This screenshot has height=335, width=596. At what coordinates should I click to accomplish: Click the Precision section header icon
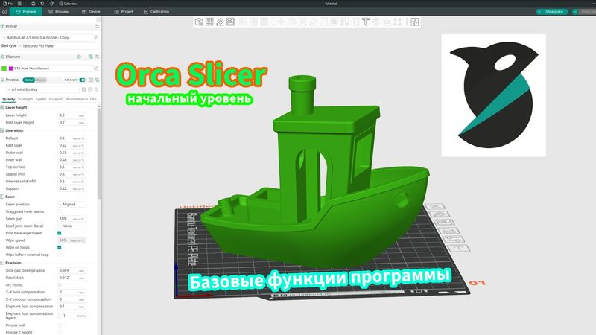coord(2,263)
